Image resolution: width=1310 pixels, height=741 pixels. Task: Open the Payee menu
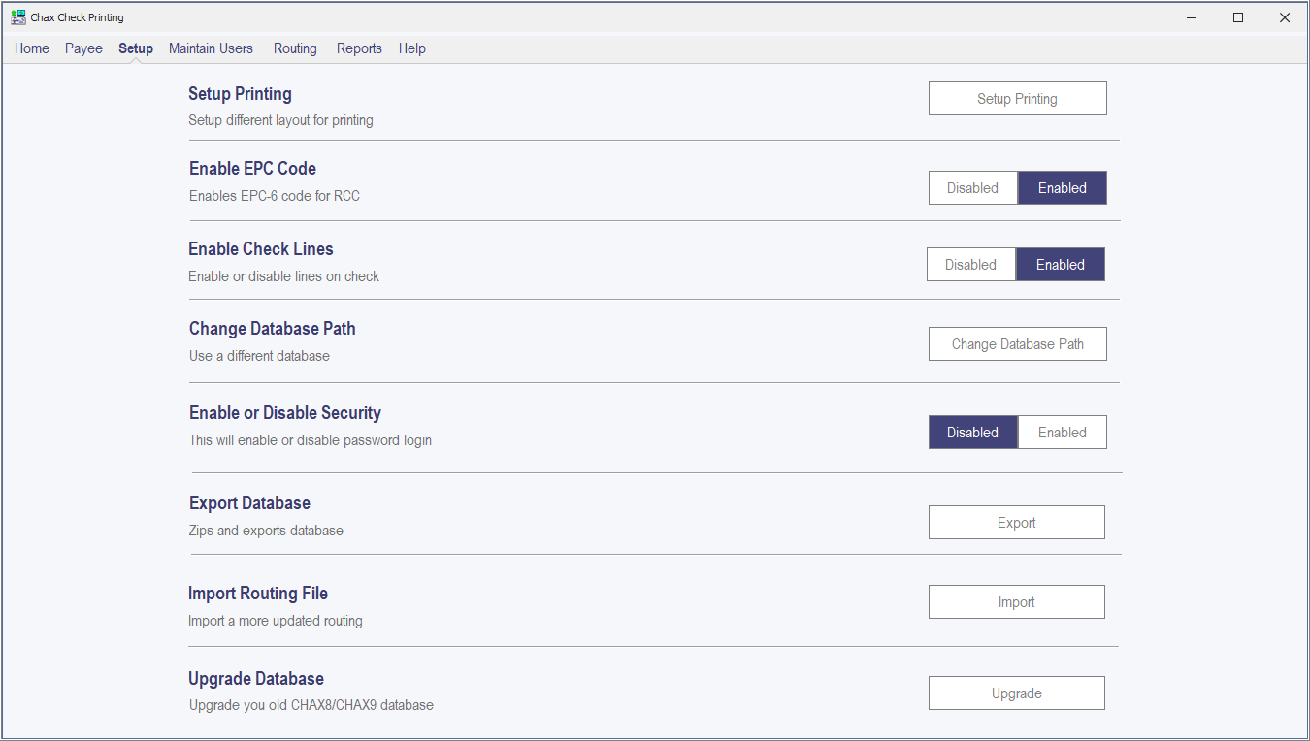point(83,48)
